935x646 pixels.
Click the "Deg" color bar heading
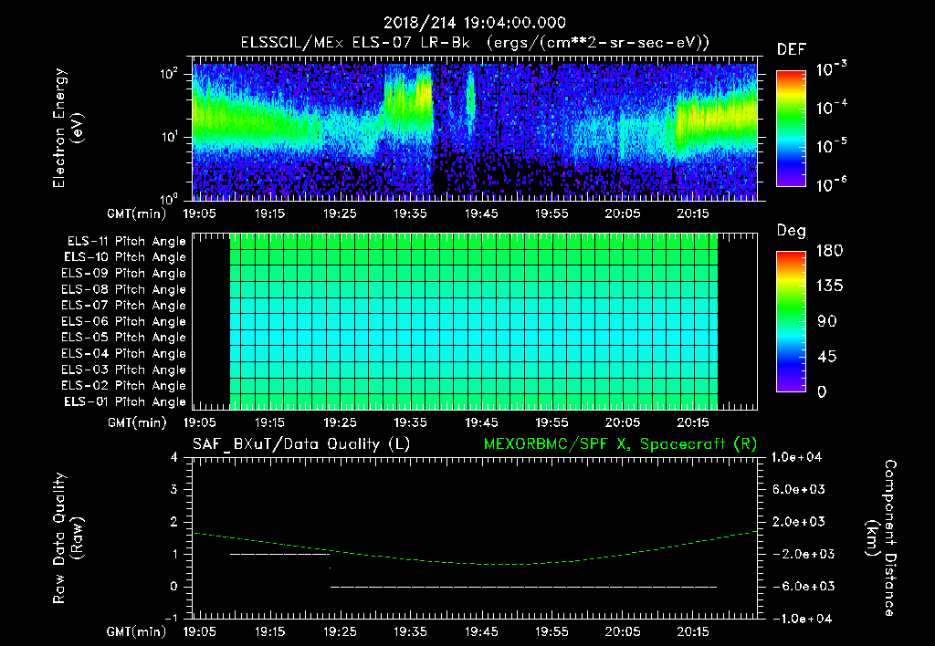[791, 231]
